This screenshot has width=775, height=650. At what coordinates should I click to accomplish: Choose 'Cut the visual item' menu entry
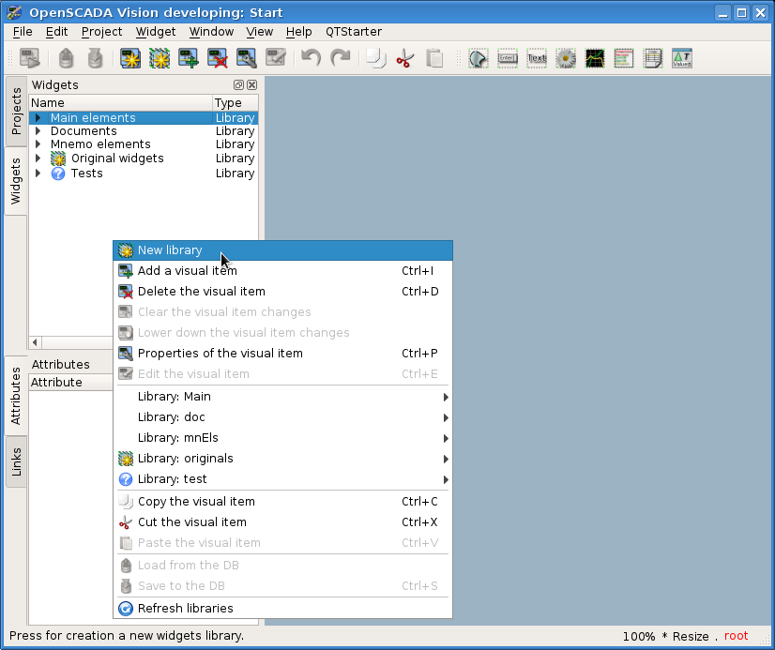[282, 522]
